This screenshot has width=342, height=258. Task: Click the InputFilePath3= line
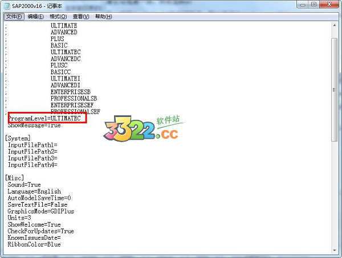[32, 158]
